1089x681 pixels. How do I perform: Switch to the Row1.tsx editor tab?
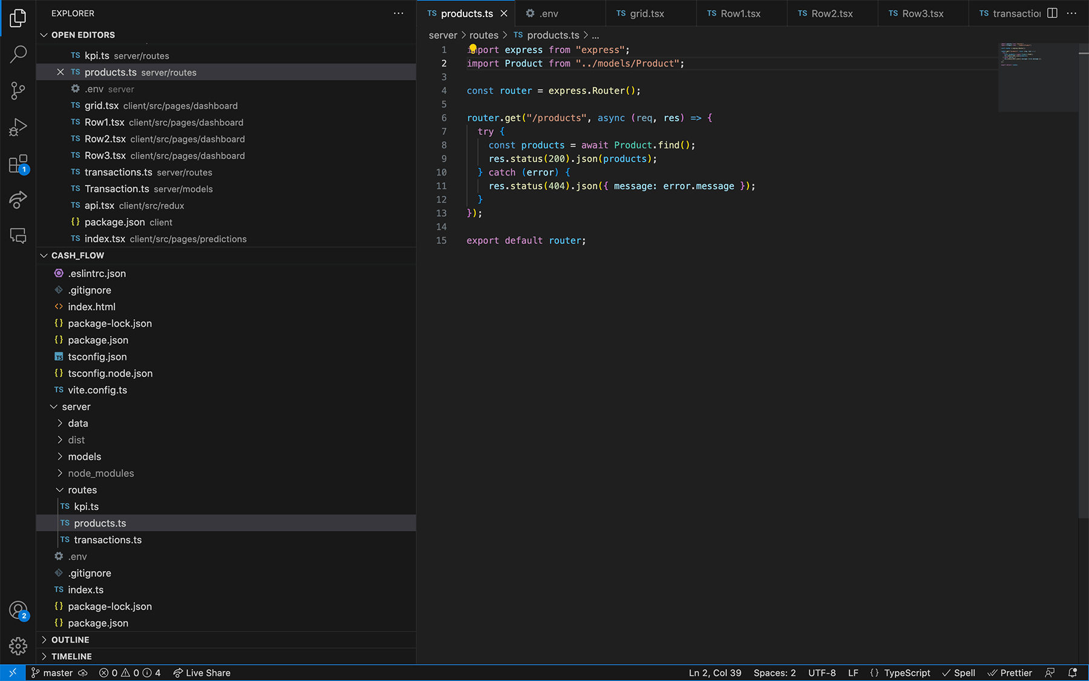(x=741, y=13)
